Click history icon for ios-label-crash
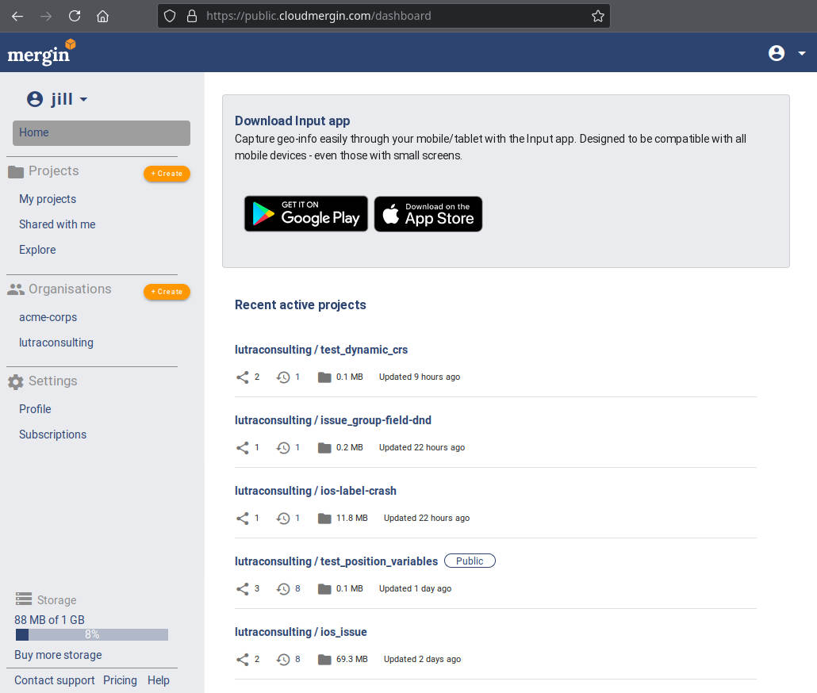817x693 pixels. coord(283,518)
